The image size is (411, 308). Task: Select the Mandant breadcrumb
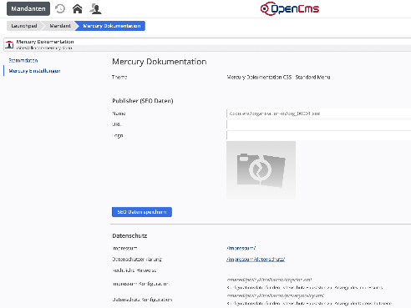coord(60,26)
